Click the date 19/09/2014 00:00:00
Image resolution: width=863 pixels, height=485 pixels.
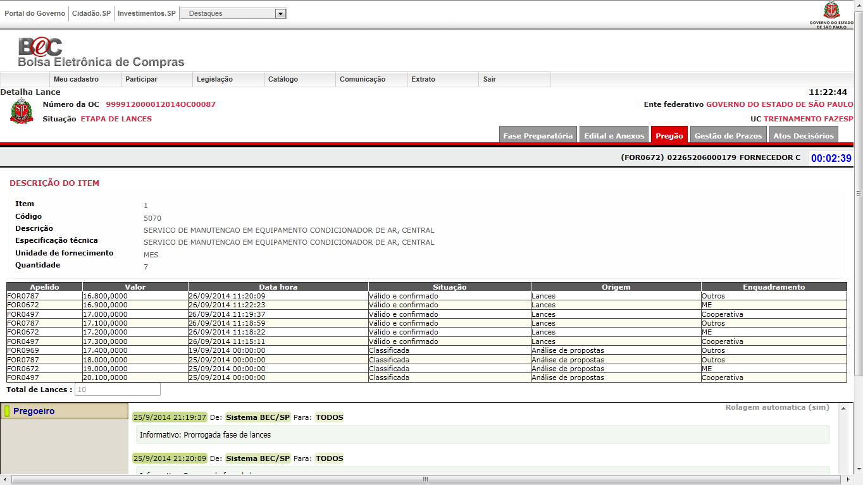(x=227, y=350)
